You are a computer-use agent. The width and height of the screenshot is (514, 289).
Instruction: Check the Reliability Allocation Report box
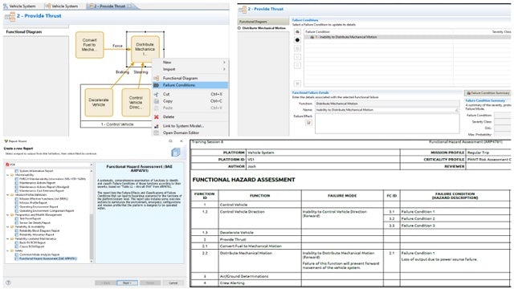tap(17, 234)
